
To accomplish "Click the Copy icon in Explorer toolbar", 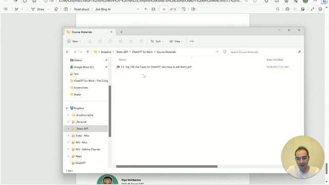I will (100, 41).
